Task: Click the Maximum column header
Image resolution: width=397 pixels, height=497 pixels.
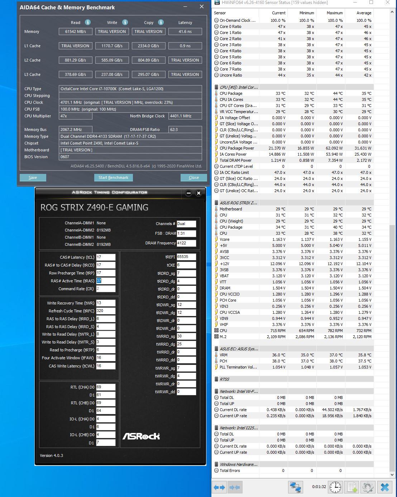Action: click(330, 13)
